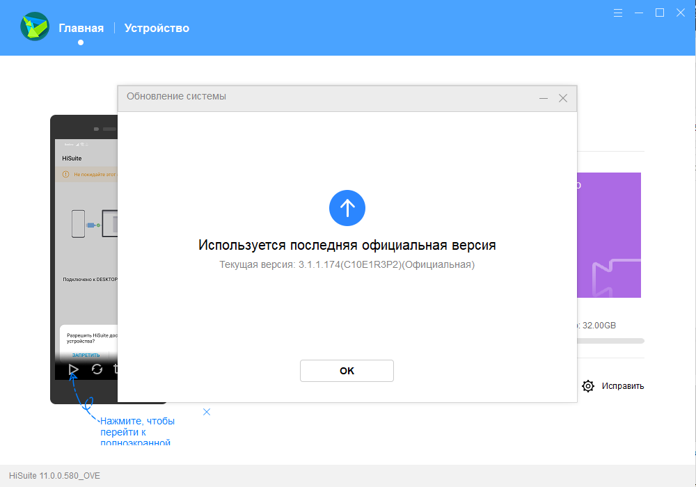Click the blue upward arrow update icon
This screenshot has height=487, width=696.
347,208
